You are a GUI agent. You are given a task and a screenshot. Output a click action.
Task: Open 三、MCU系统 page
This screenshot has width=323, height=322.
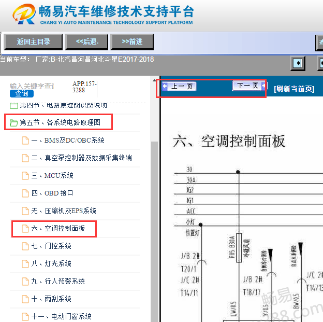coord(52,176)
